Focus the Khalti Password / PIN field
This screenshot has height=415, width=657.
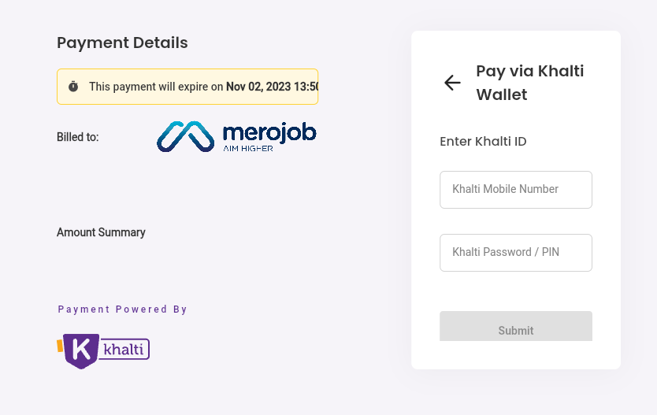(515, 253)
